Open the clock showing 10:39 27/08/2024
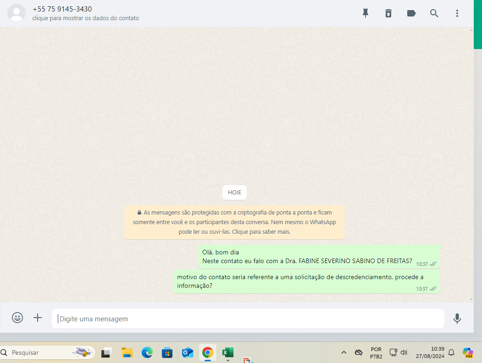Screen dimensions: 482x363 [430, 352]
